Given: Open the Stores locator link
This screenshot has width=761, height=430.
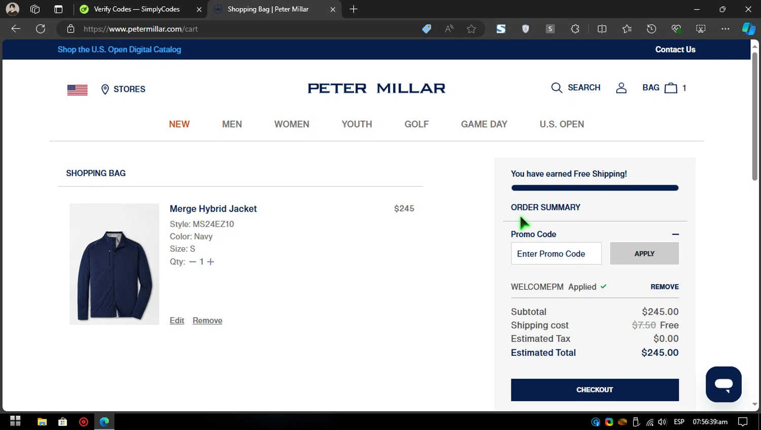Looking at the screenshot, I should point(123,89).
